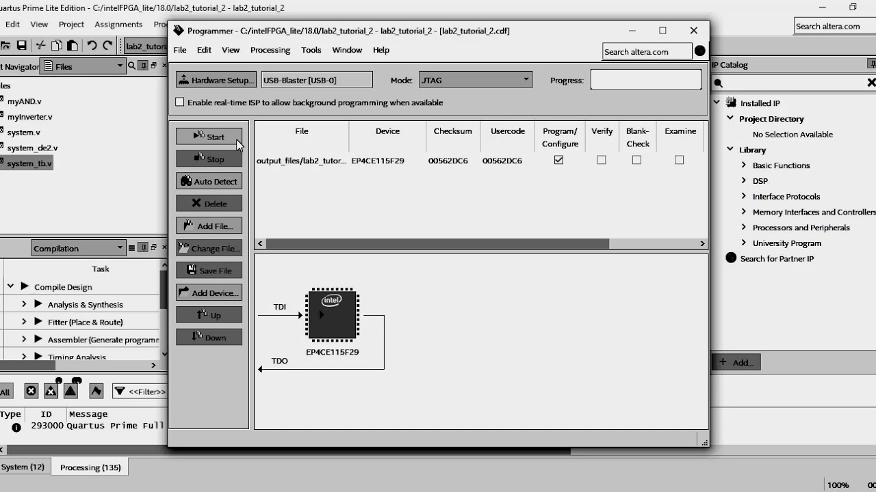876x492 pixels.
Task: Click the Save icon in Quartus toolbar
Action: (22, 46)
